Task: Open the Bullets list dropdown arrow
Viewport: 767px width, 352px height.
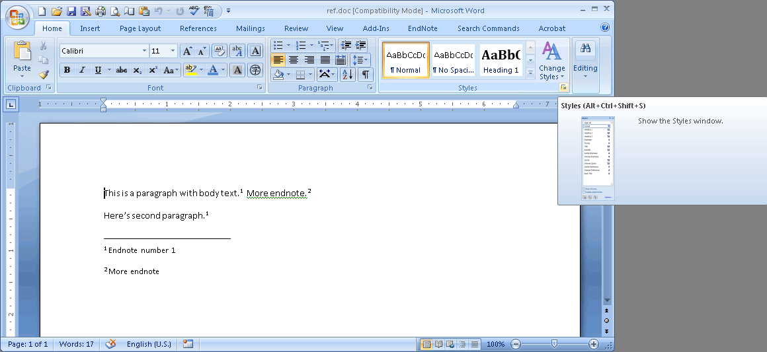Action: point(288,46)
